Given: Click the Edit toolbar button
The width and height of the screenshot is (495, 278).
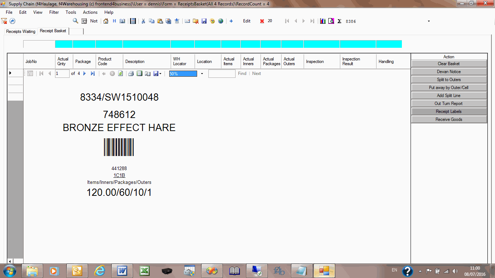Looking at the screenshot, I should click(x=247, y=21).
